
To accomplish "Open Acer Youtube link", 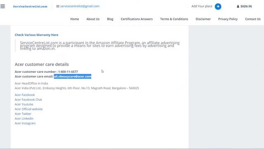I will [24, 104].
